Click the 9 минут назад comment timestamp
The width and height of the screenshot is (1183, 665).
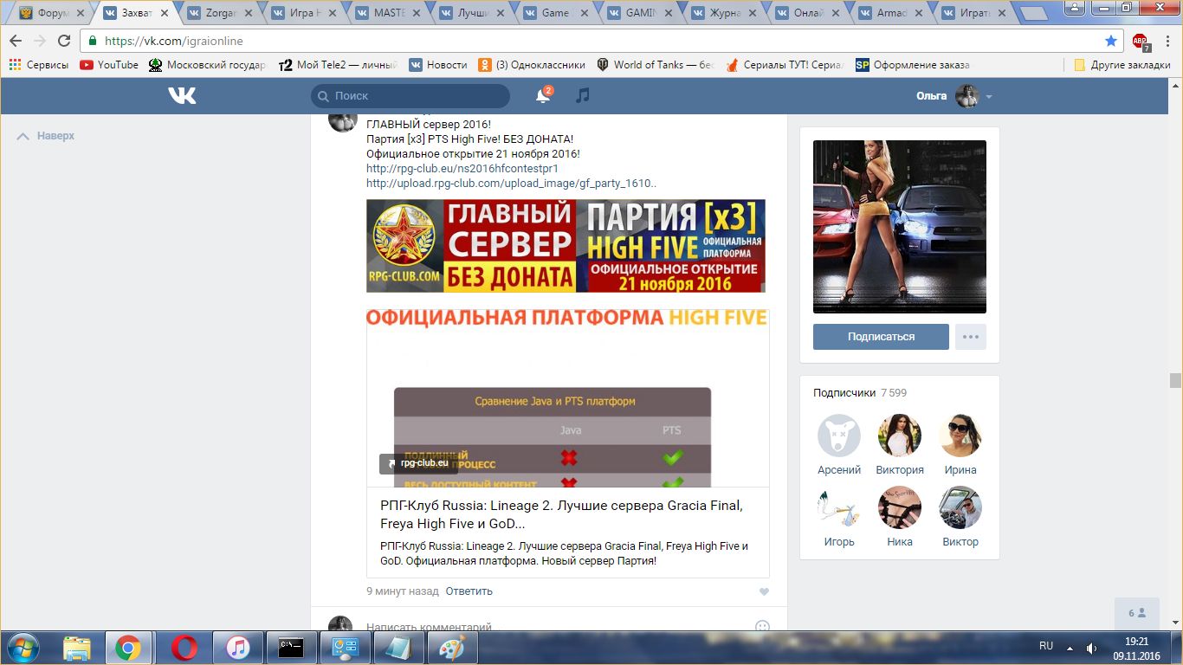(x=403, y=591)
